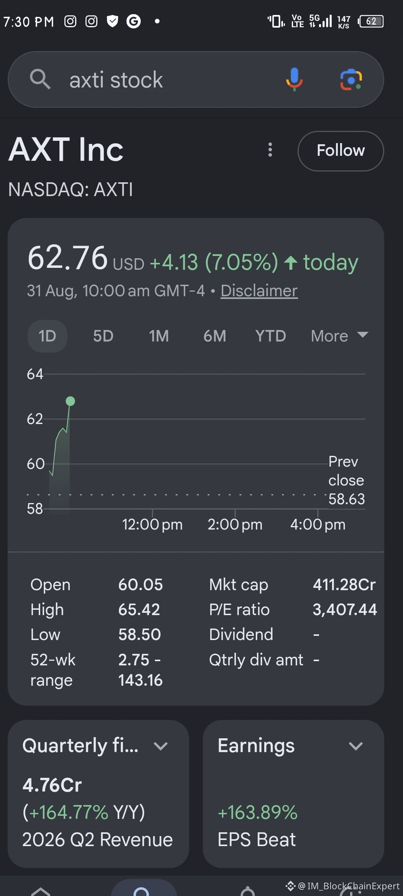Tap the green current price point on chart
403x896 pixels.
tap(70, 401)
